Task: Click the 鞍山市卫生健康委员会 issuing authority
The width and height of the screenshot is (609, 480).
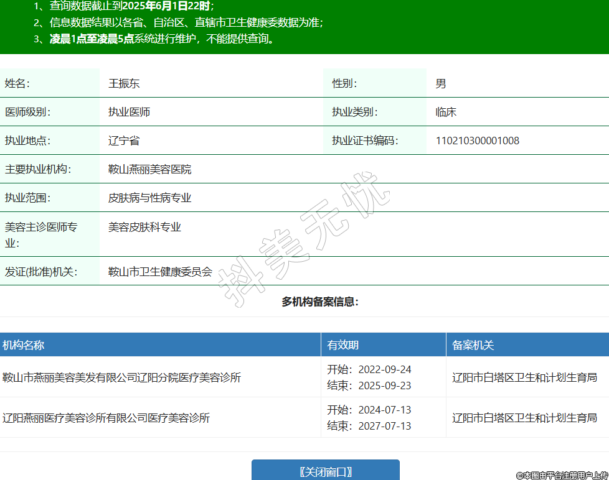Action: 160,271
